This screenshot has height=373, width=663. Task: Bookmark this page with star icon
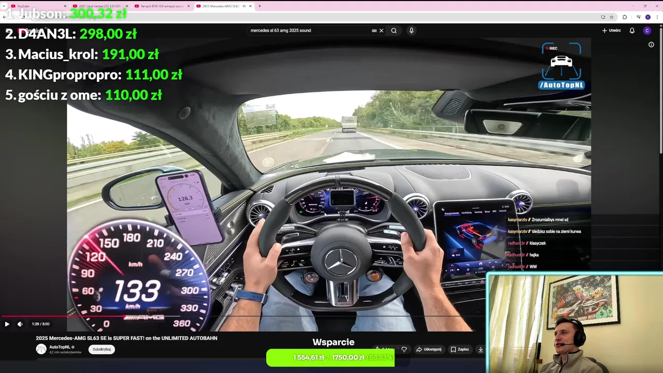612,17
